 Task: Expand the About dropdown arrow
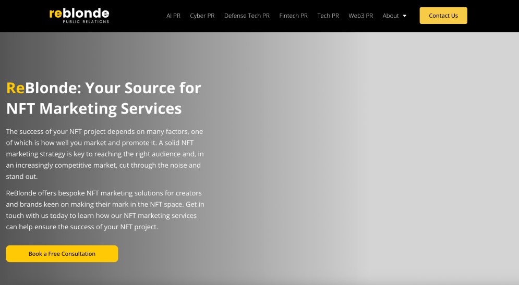(404, 16)
